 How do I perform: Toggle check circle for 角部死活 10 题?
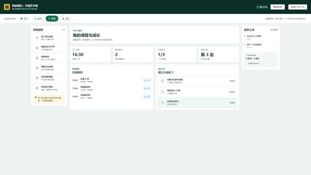162,92
